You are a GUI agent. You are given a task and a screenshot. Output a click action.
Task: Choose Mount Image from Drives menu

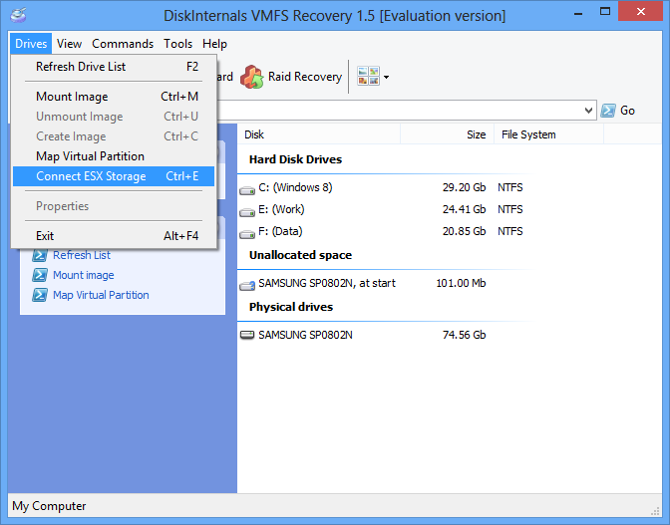coord(114,97)
